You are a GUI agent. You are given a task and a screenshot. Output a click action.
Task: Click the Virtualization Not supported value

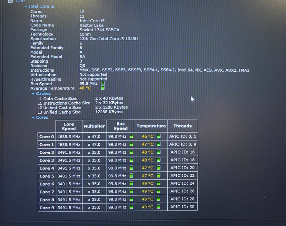pyautogui.click(x=93, y=75)
